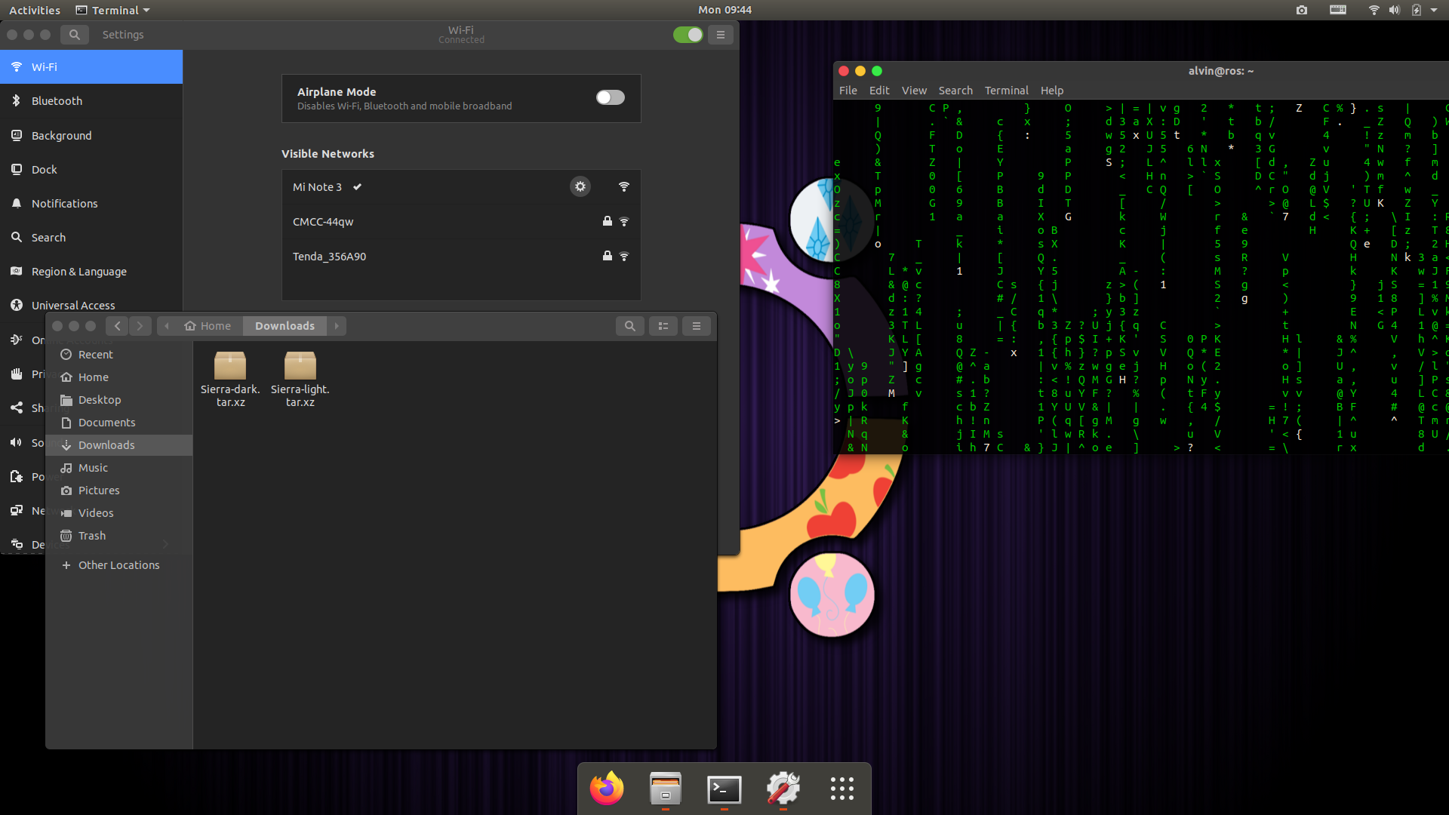Toggle Airplane Mode switch off

[x=610, y=97]
